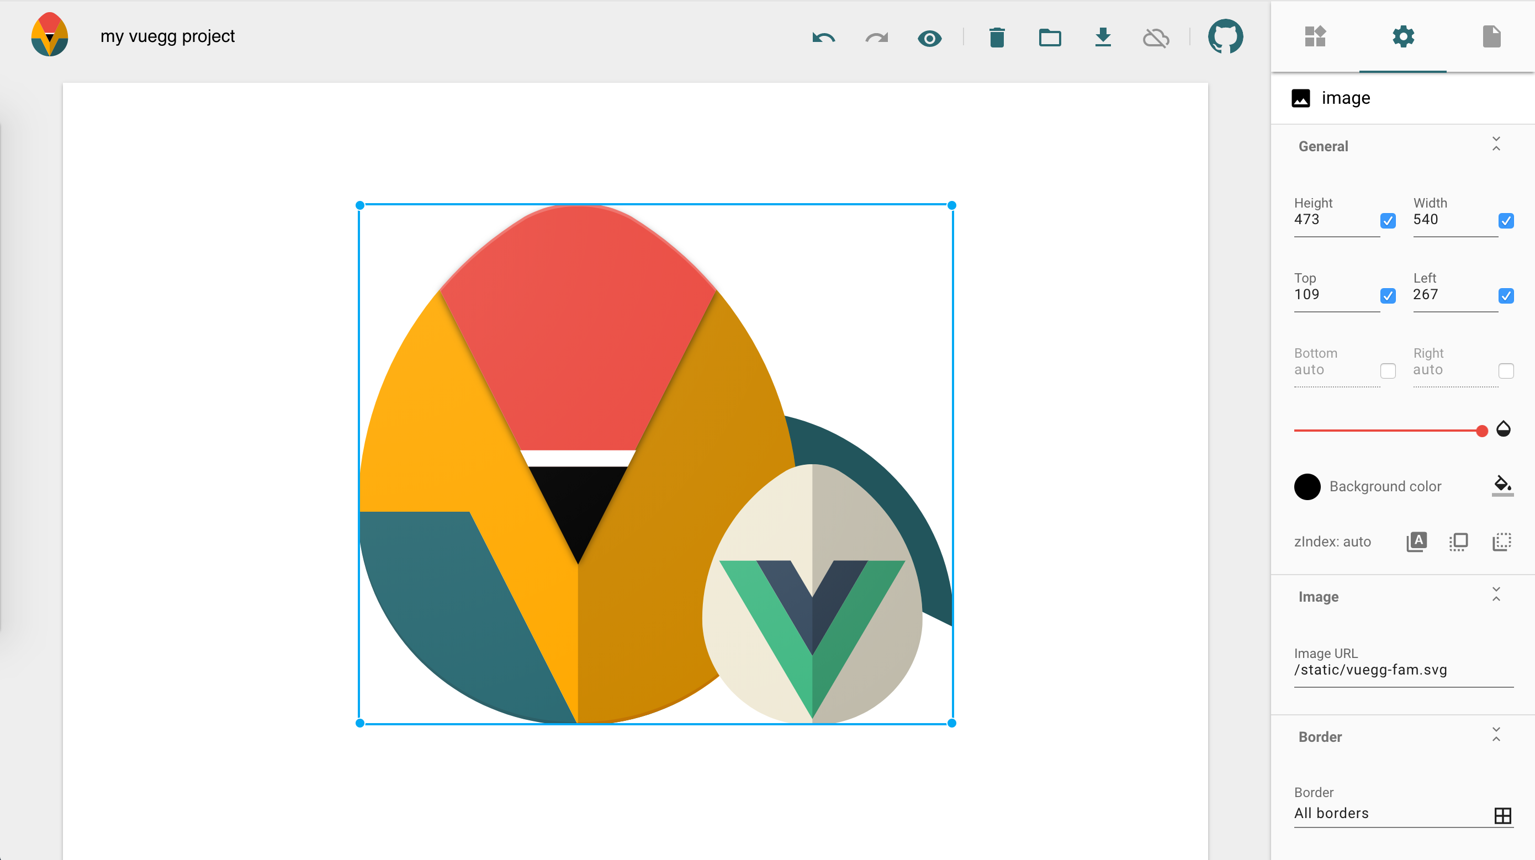Switch to the pages tab
This screenshot has width=1535, height=860.
pos(1491,36)
